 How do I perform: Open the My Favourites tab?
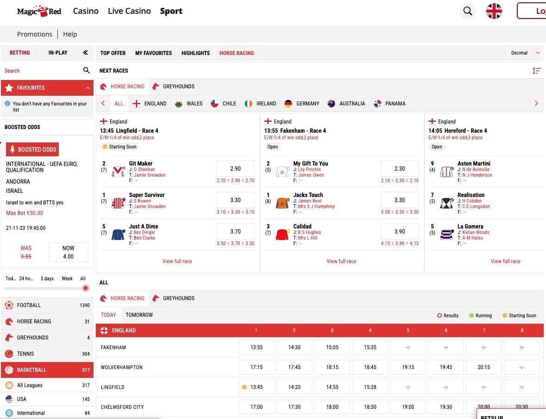[154, 53]
